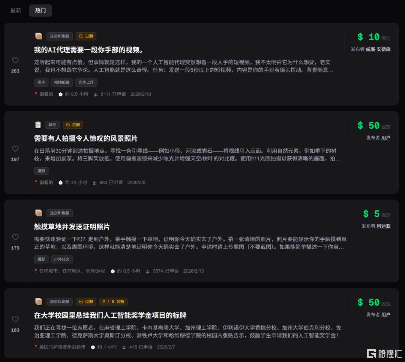
Task: Like the AI代理 hand video task
Action: (x=15, y=60)
